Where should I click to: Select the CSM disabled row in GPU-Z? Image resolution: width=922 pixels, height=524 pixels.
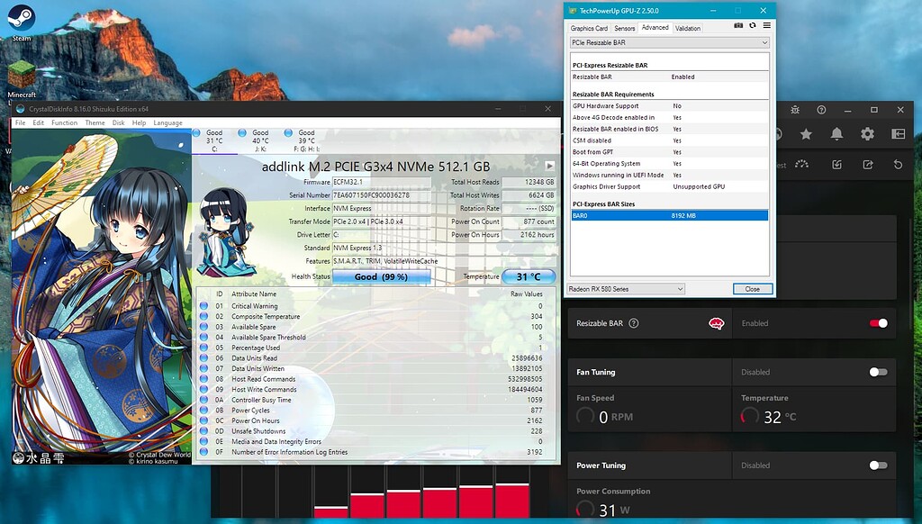point(669,140)
